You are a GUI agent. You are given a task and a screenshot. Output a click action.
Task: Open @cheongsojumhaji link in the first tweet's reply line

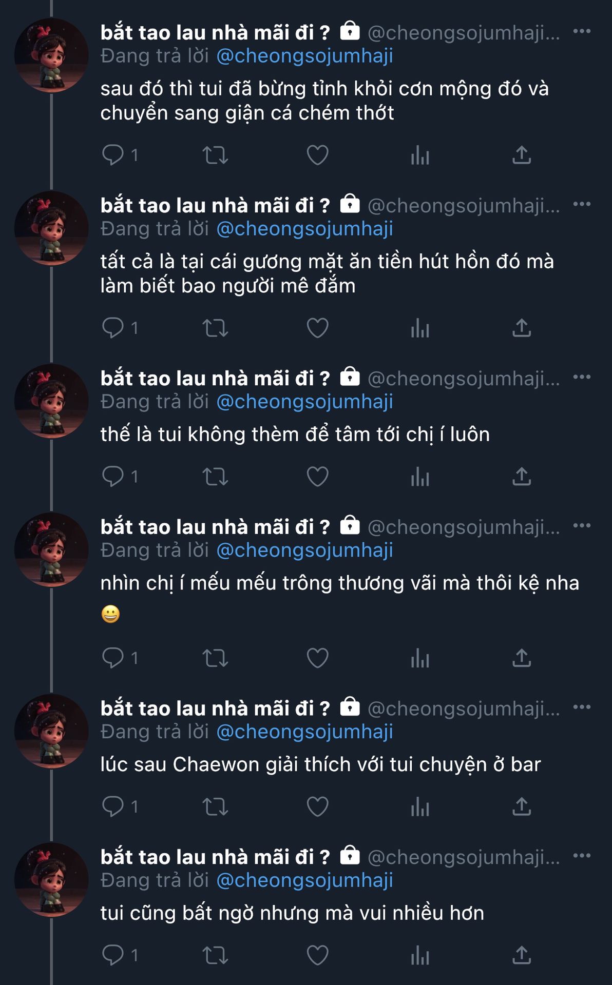click(x=304, y=56)
